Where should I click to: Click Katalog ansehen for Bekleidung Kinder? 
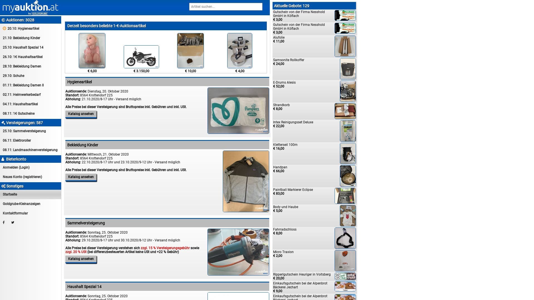[81, 177]
